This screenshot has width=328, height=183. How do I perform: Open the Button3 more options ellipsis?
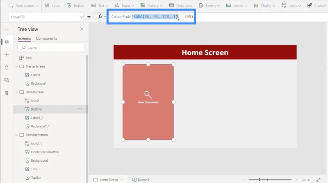[80, 109]
